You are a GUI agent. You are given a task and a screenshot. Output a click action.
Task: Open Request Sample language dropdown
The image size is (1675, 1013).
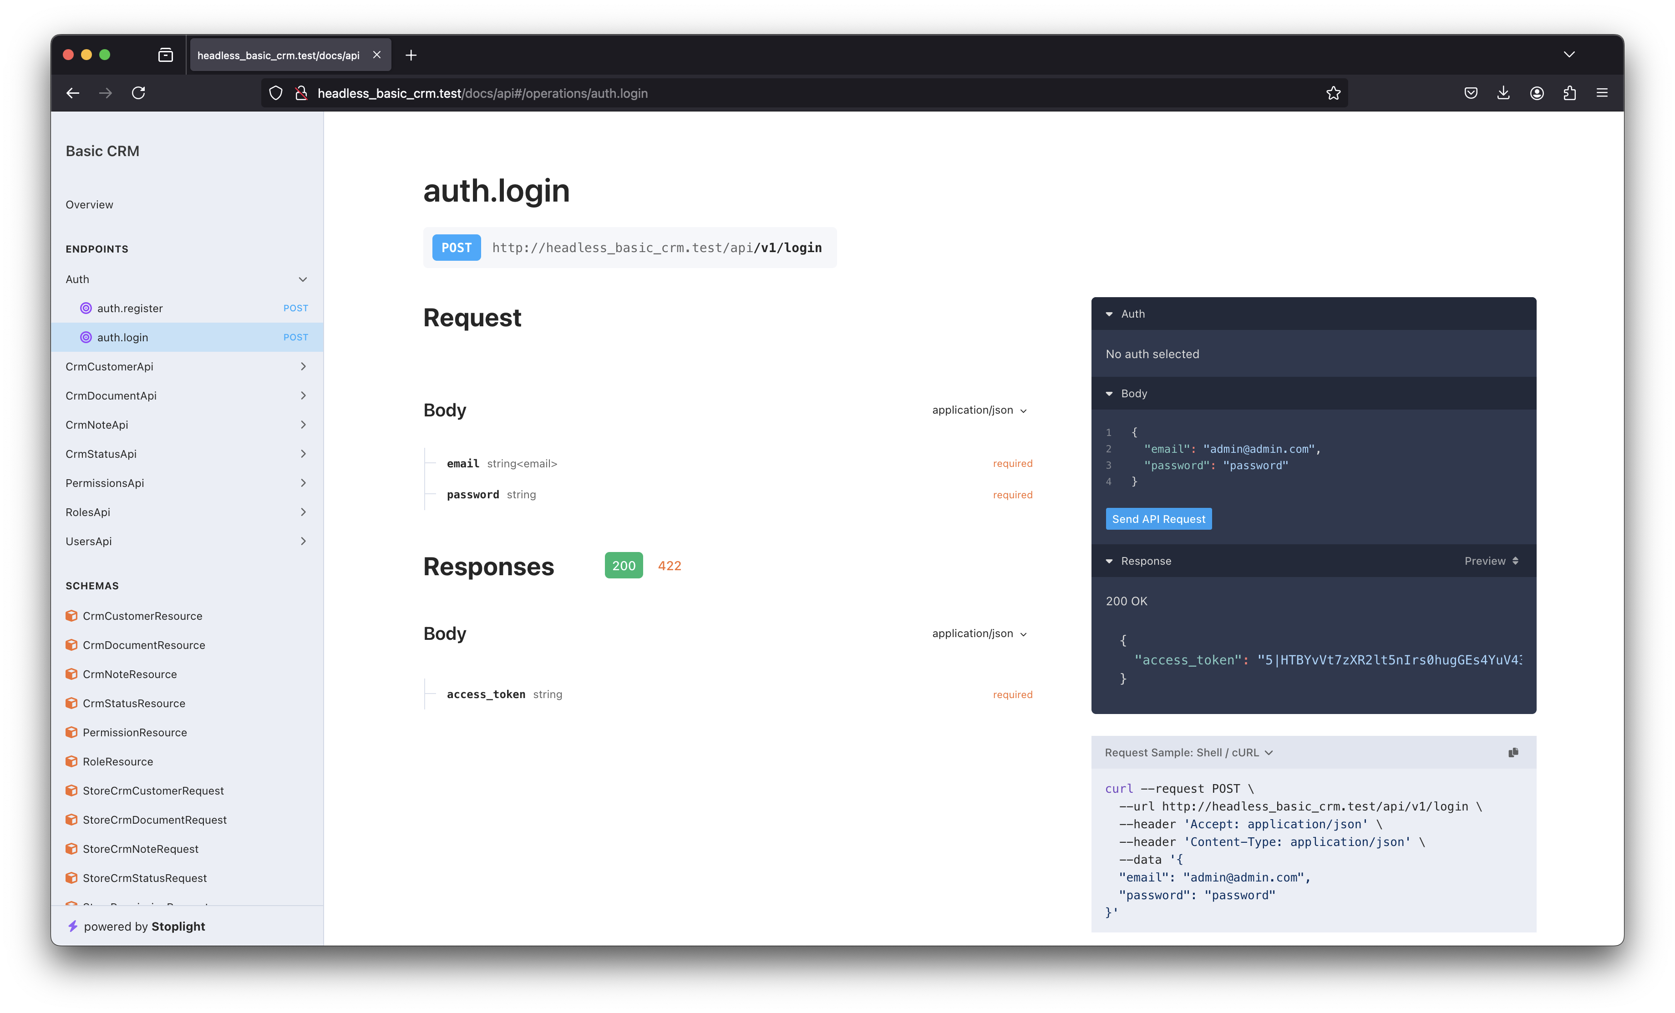(x=1188, y=753)
